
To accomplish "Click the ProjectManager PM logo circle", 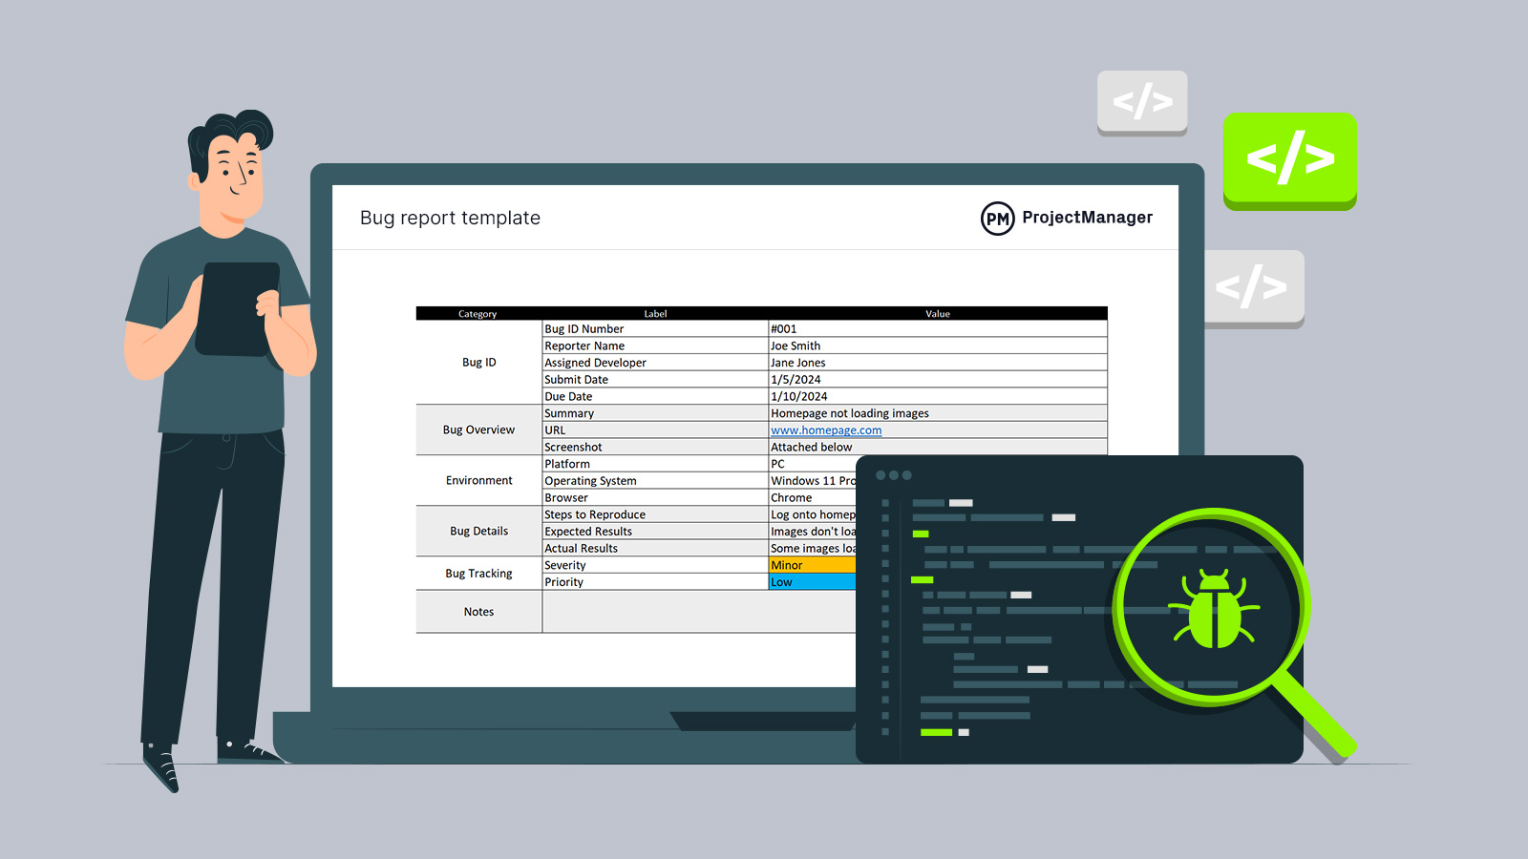I will point(997,219).
